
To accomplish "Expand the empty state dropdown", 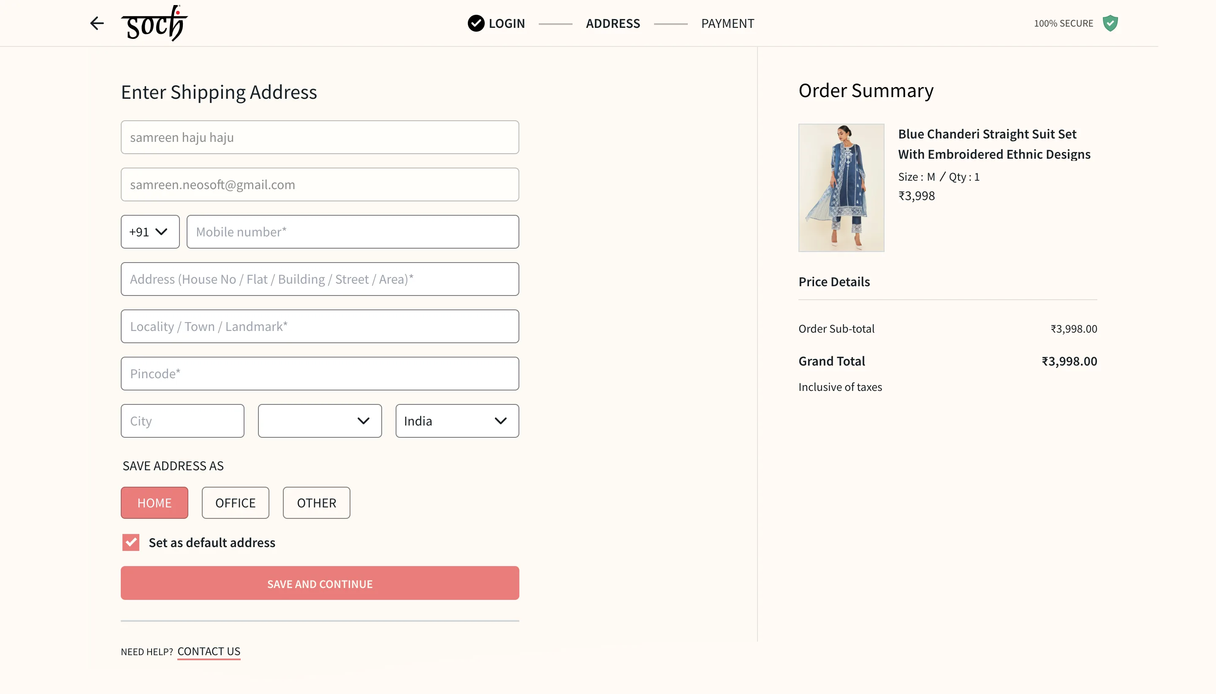I will 320,421.
